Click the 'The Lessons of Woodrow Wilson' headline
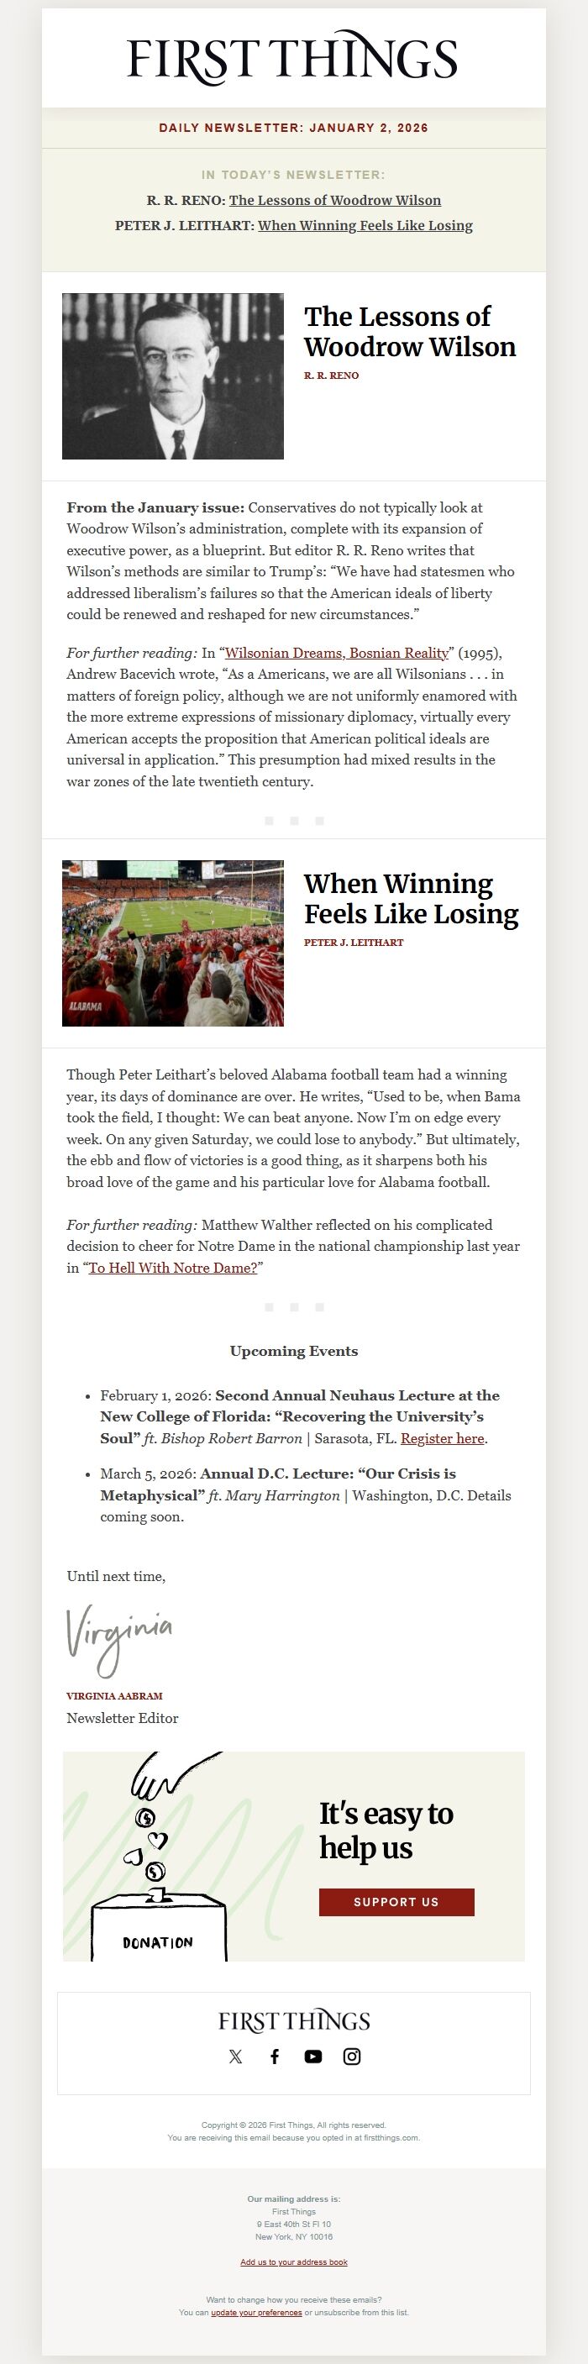This screenshot has height=2364, width=588. (409, 331)
